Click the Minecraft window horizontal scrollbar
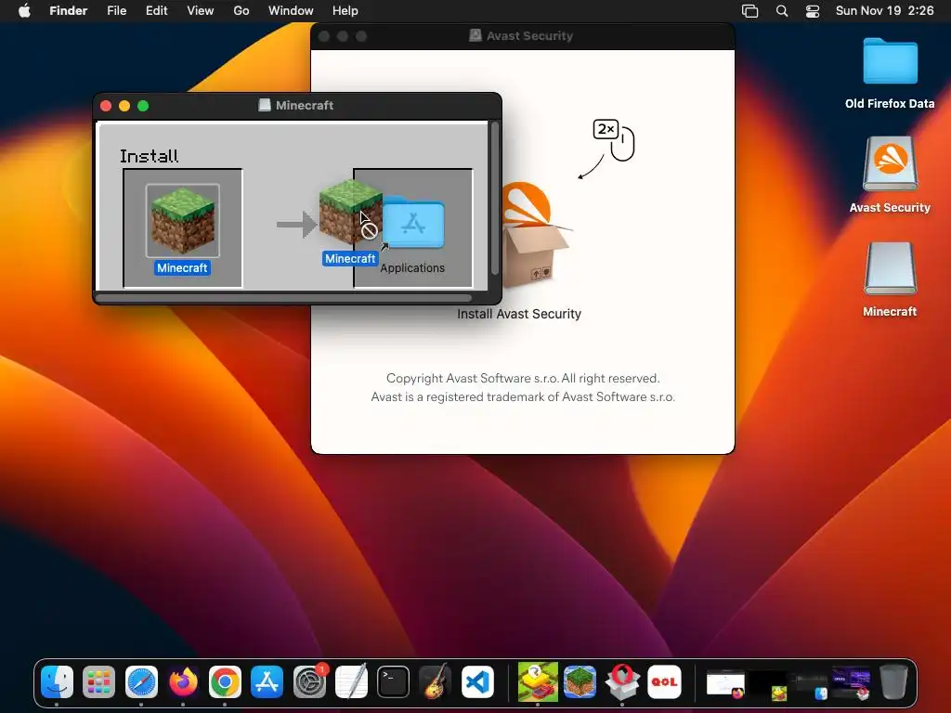This screenshot has width=951, height=713. [284, 298]
